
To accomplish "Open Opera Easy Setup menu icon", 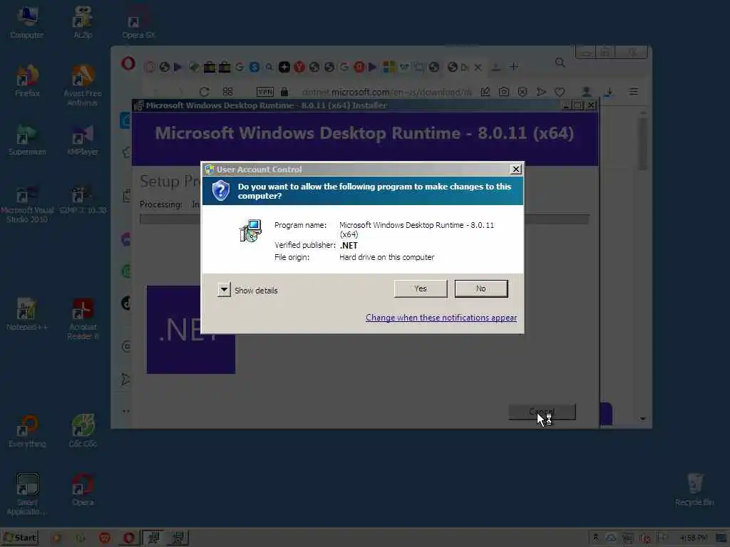I will pos(634,92).
